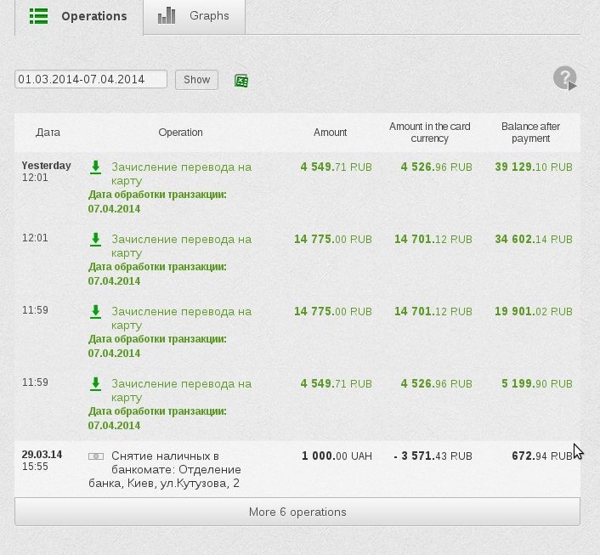The width and height of the screenshot is (600, 555).
Task: Click download arrow icon of 34 602.14 balance row
Action: click(96, 240)
